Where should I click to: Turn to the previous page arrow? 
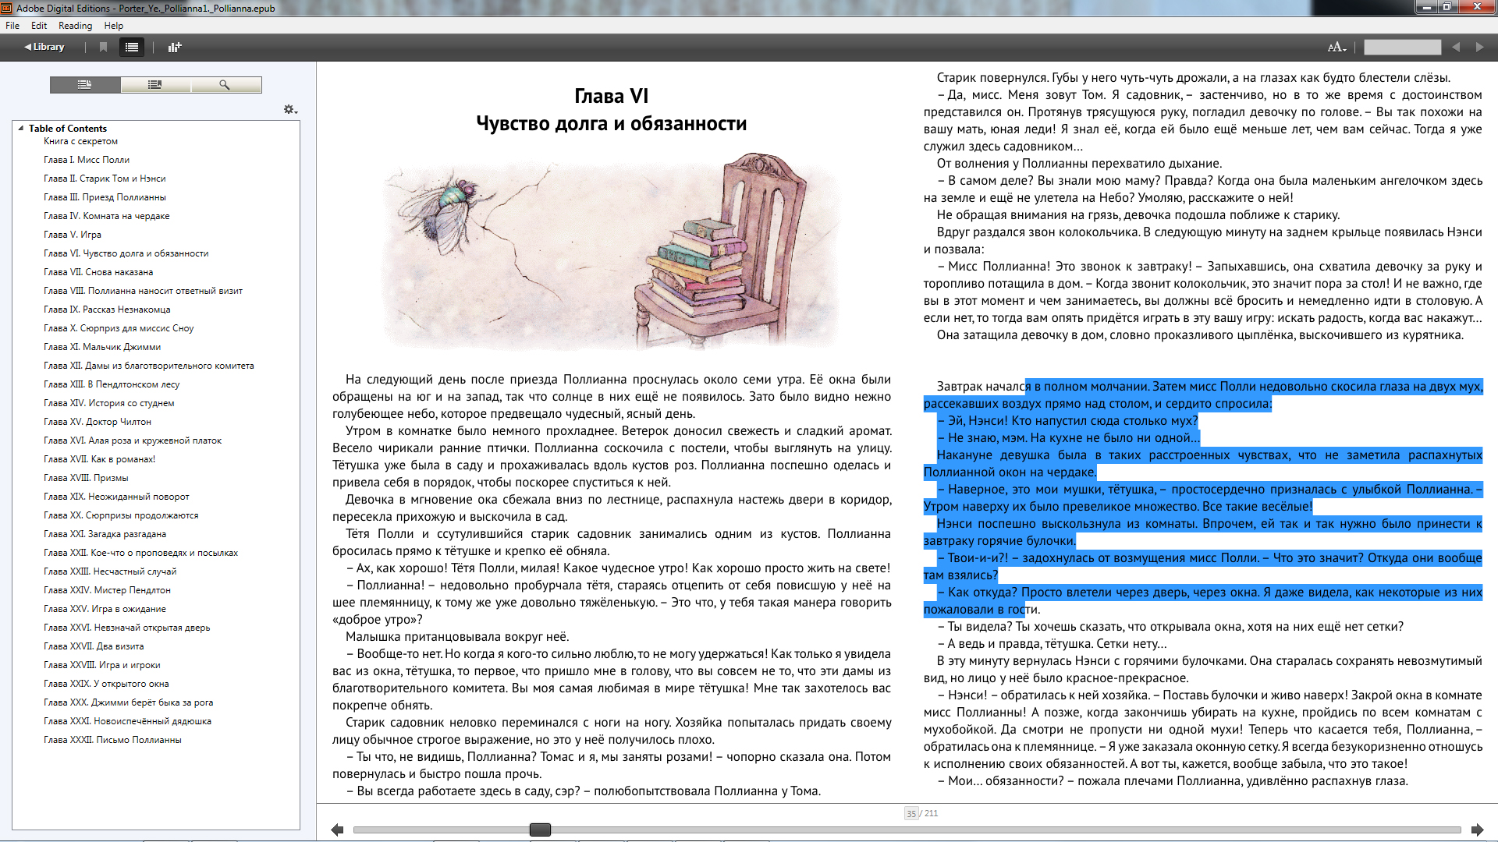coord(337,830)
